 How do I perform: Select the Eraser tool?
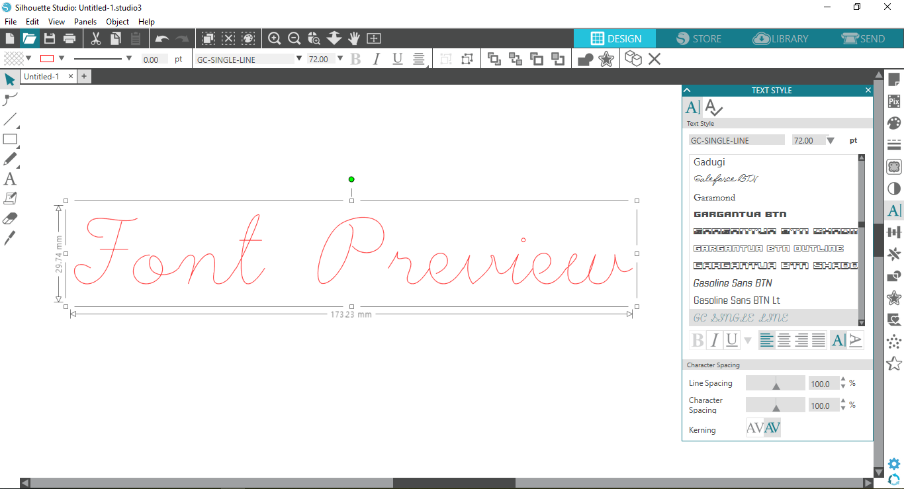coord(10,218)
